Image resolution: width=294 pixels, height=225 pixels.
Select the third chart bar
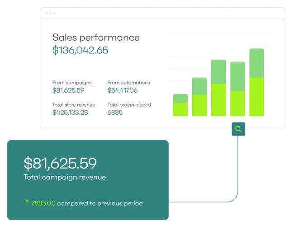(x=218, y=88)
